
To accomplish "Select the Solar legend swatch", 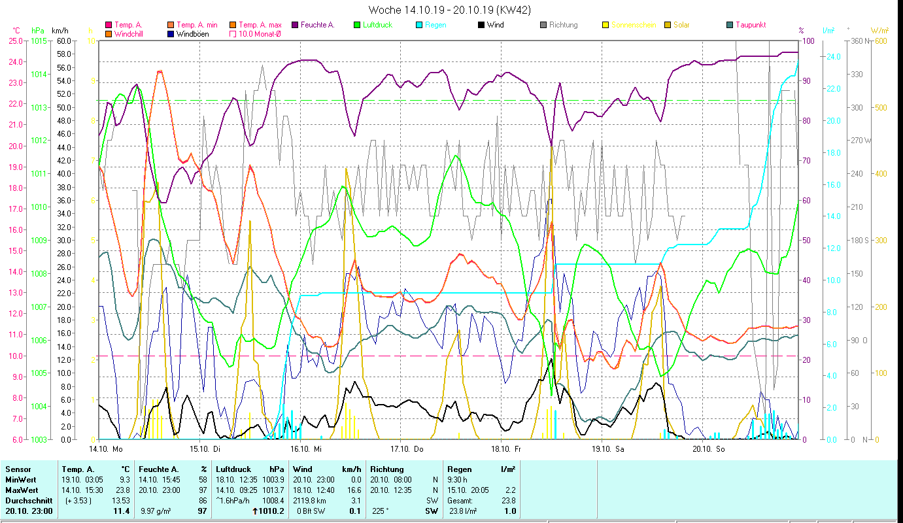I will click(x=668, y=25).
